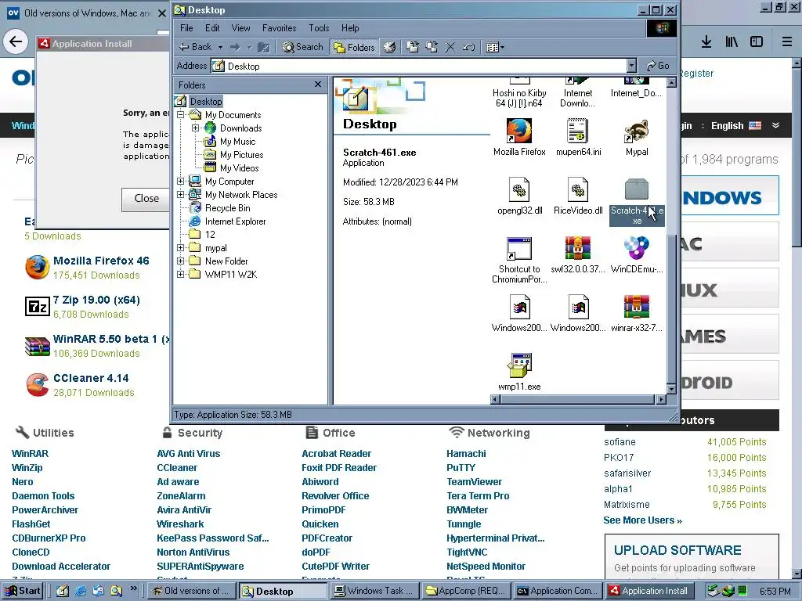Open the View menu
Image resolution: width=802 pixels, height=601 pixels.
pos(240,28)
